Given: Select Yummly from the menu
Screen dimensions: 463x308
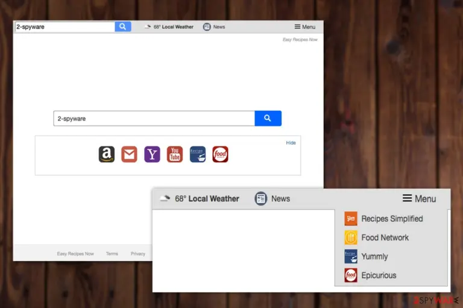Looking at the screenshot, I should [x=375, y=257].
